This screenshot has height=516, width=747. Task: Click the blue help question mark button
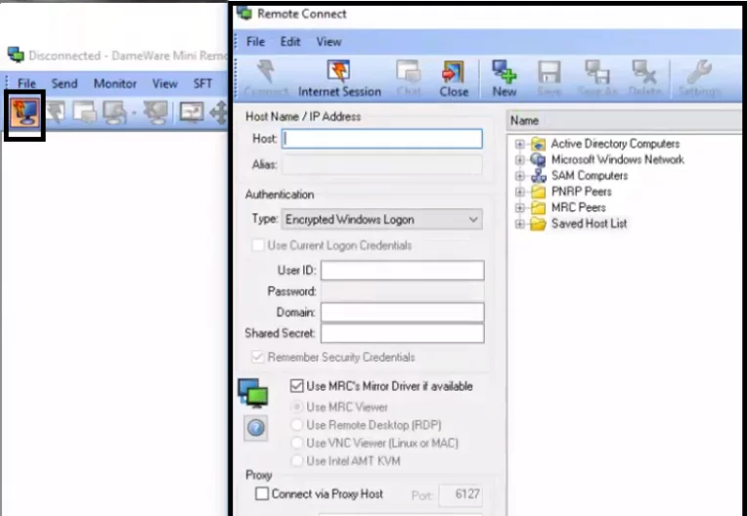(256, 427)
